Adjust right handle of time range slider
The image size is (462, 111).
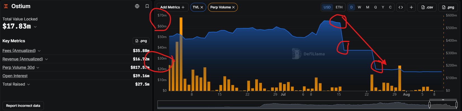coord(457,105)
